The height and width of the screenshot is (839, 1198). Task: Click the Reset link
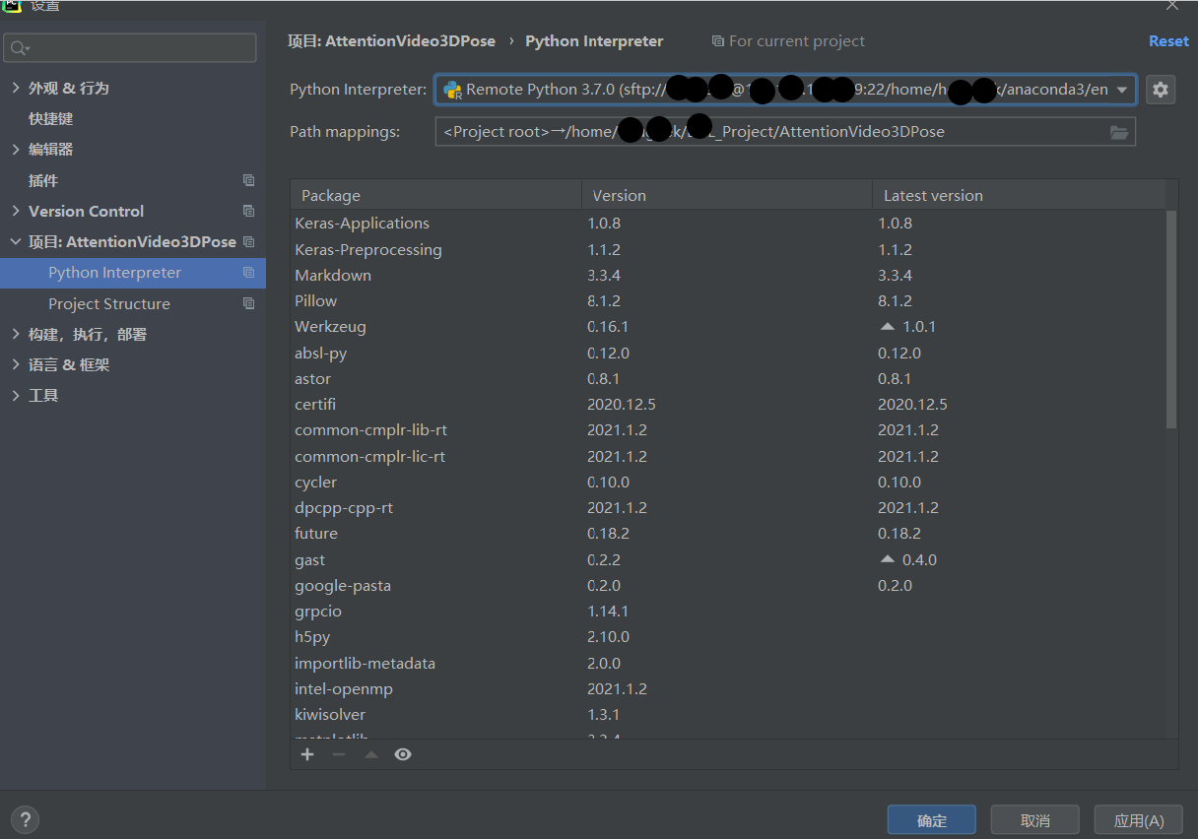click(1168, 41)
